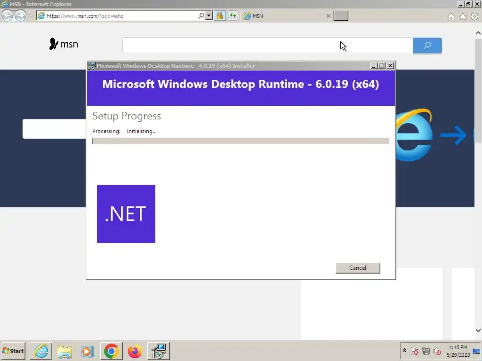The image size is (482, 361).
Task: Maximize the Desktop Runtime installer window
Action: tap(382, 66)
